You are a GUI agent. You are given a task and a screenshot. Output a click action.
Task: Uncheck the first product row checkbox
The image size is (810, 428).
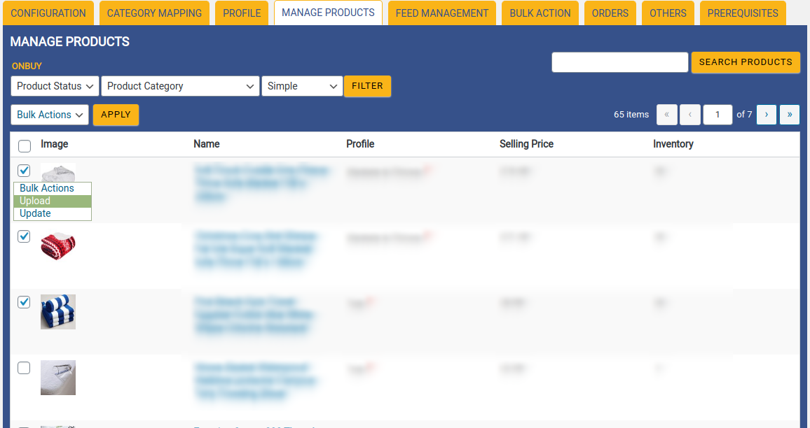click(24, 171)
